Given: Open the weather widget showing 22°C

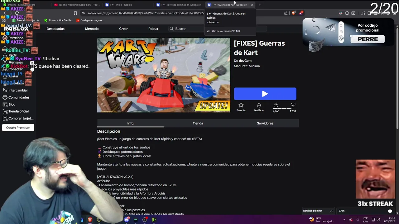Looking at the screenshot, I should [x=321, y=220].
